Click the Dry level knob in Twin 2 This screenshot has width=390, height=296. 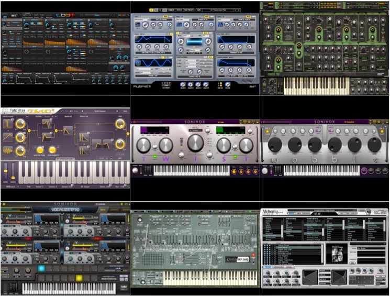click(x=120, y=124)
